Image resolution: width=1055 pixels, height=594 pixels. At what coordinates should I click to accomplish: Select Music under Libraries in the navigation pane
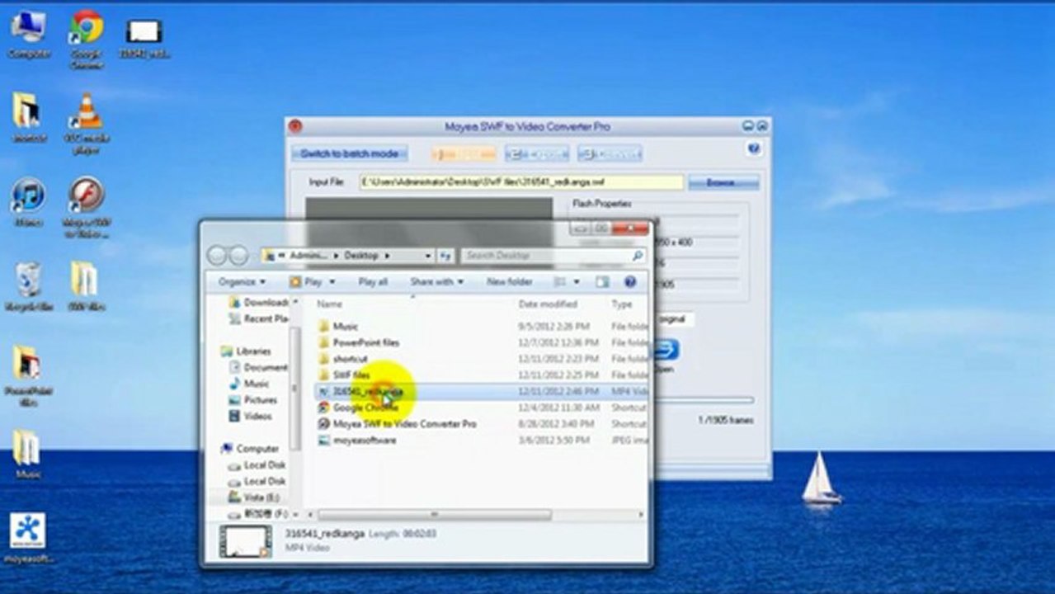pos(250,384)
